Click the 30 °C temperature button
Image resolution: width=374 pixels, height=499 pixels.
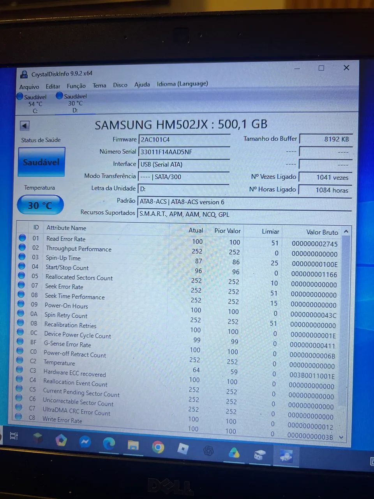[40, 205]
